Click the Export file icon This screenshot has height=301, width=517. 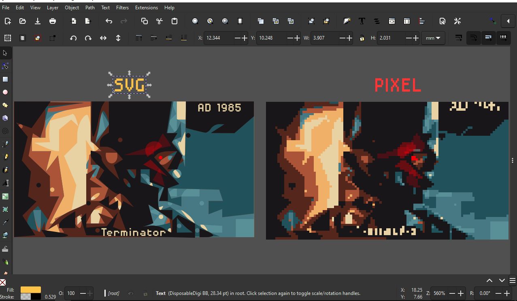pyautogui.click(x=88, y=21)
